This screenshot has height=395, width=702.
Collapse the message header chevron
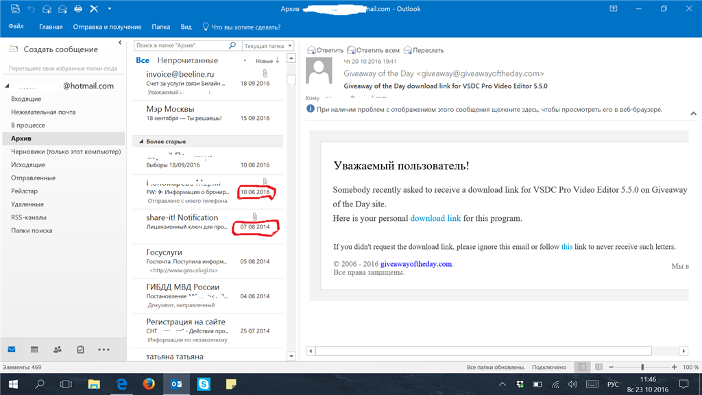tap(693, 114)
